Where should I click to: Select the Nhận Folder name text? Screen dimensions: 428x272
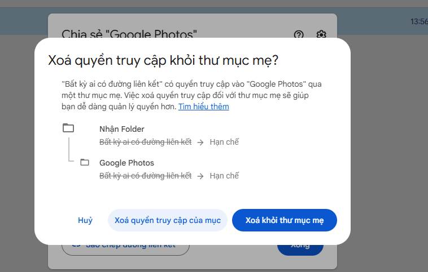click(x=122, y=129)
